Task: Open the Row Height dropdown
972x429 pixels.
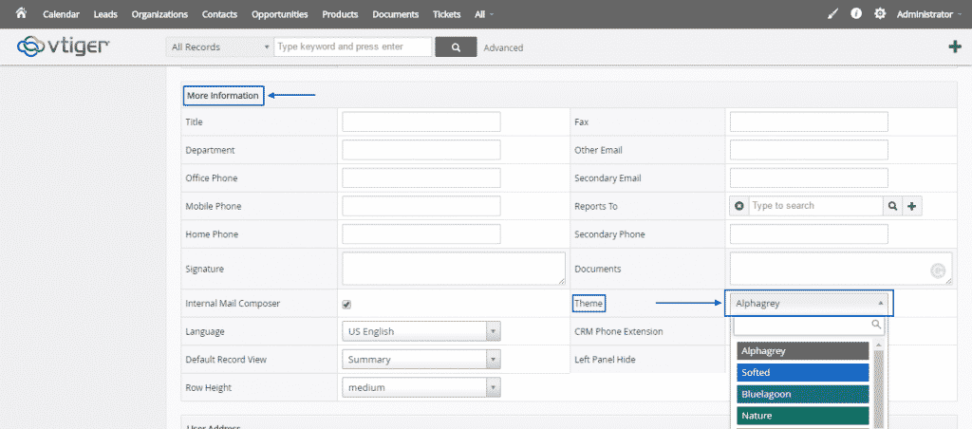Action: pos(421,387)
